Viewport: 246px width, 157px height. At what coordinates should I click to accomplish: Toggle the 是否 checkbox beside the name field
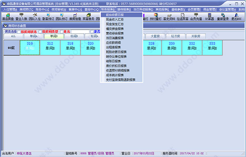(x=92, y=32)
